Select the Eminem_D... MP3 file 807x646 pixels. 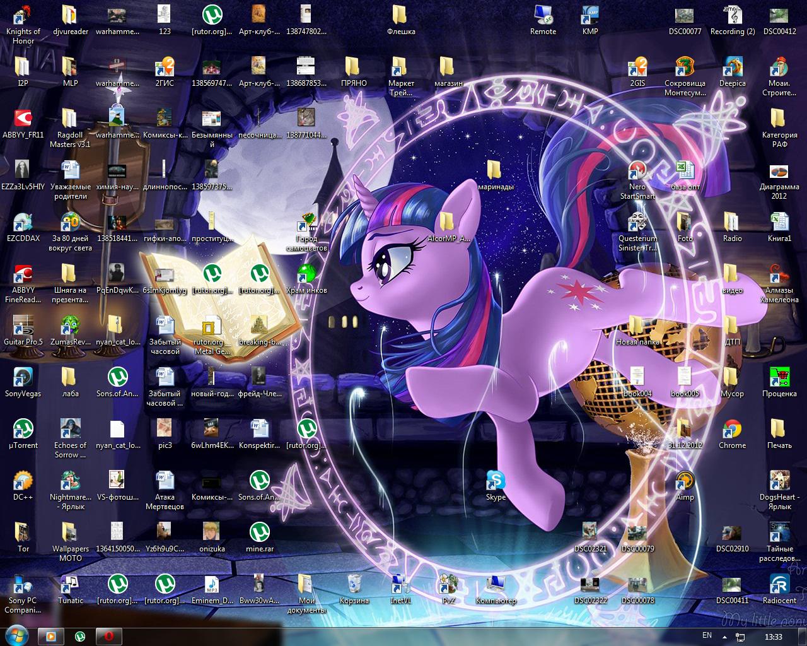(x=212, y=589)
